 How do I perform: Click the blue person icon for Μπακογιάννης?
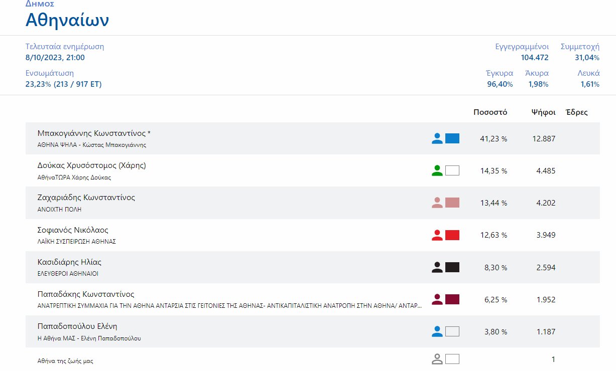pos(437,138)
